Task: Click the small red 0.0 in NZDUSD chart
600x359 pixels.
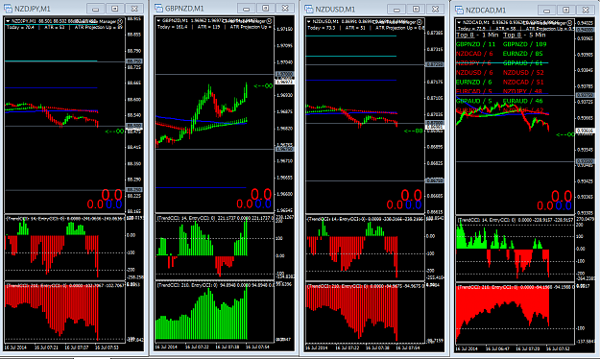Action: coord(395,205)
